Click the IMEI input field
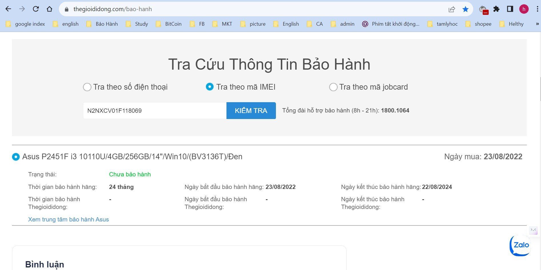 click(x=155, y=110)
